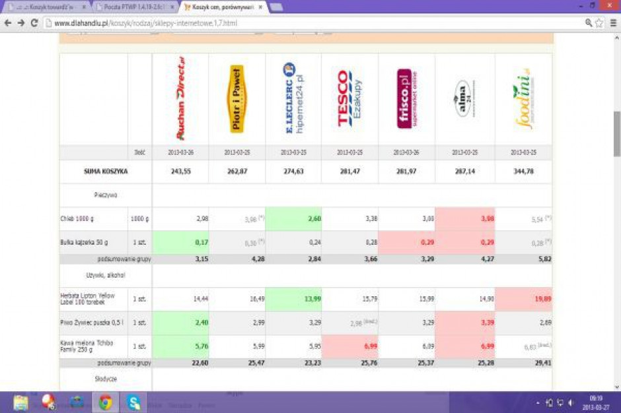Go back with the browser back arrow
621x413 pixels.
click(8, 23)
